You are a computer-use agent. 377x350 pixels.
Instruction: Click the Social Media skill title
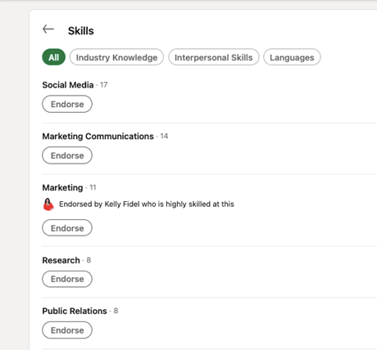[x=68, y=85]
